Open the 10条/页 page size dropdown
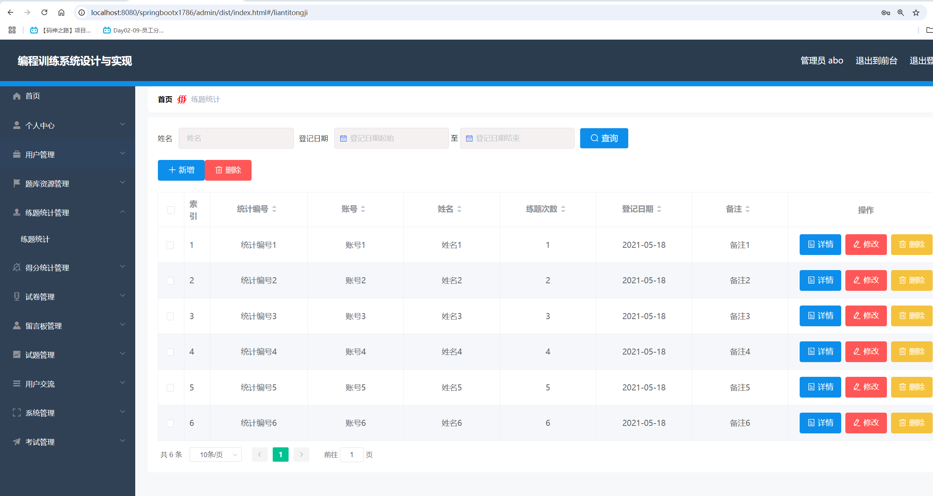Viewport: 933px width, 496px height. 216,455
